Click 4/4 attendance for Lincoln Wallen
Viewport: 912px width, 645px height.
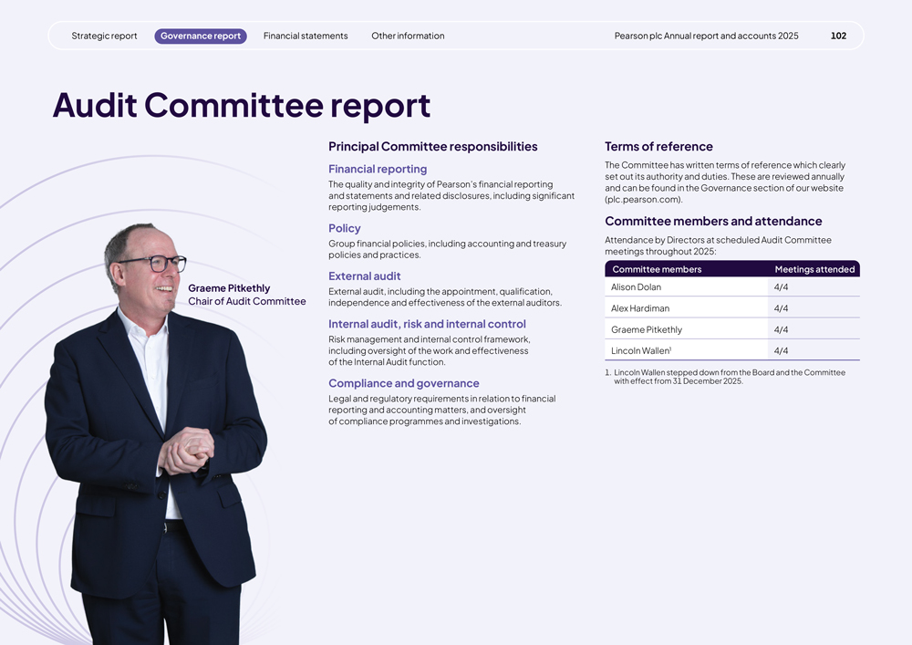coord(782,350)
